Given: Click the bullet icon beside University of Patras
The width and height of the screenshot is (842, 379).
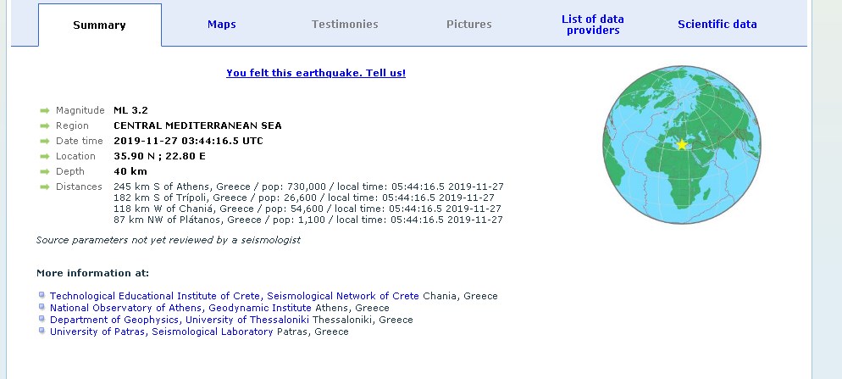Looking at the screenshot, I should (x=41, y=332).
